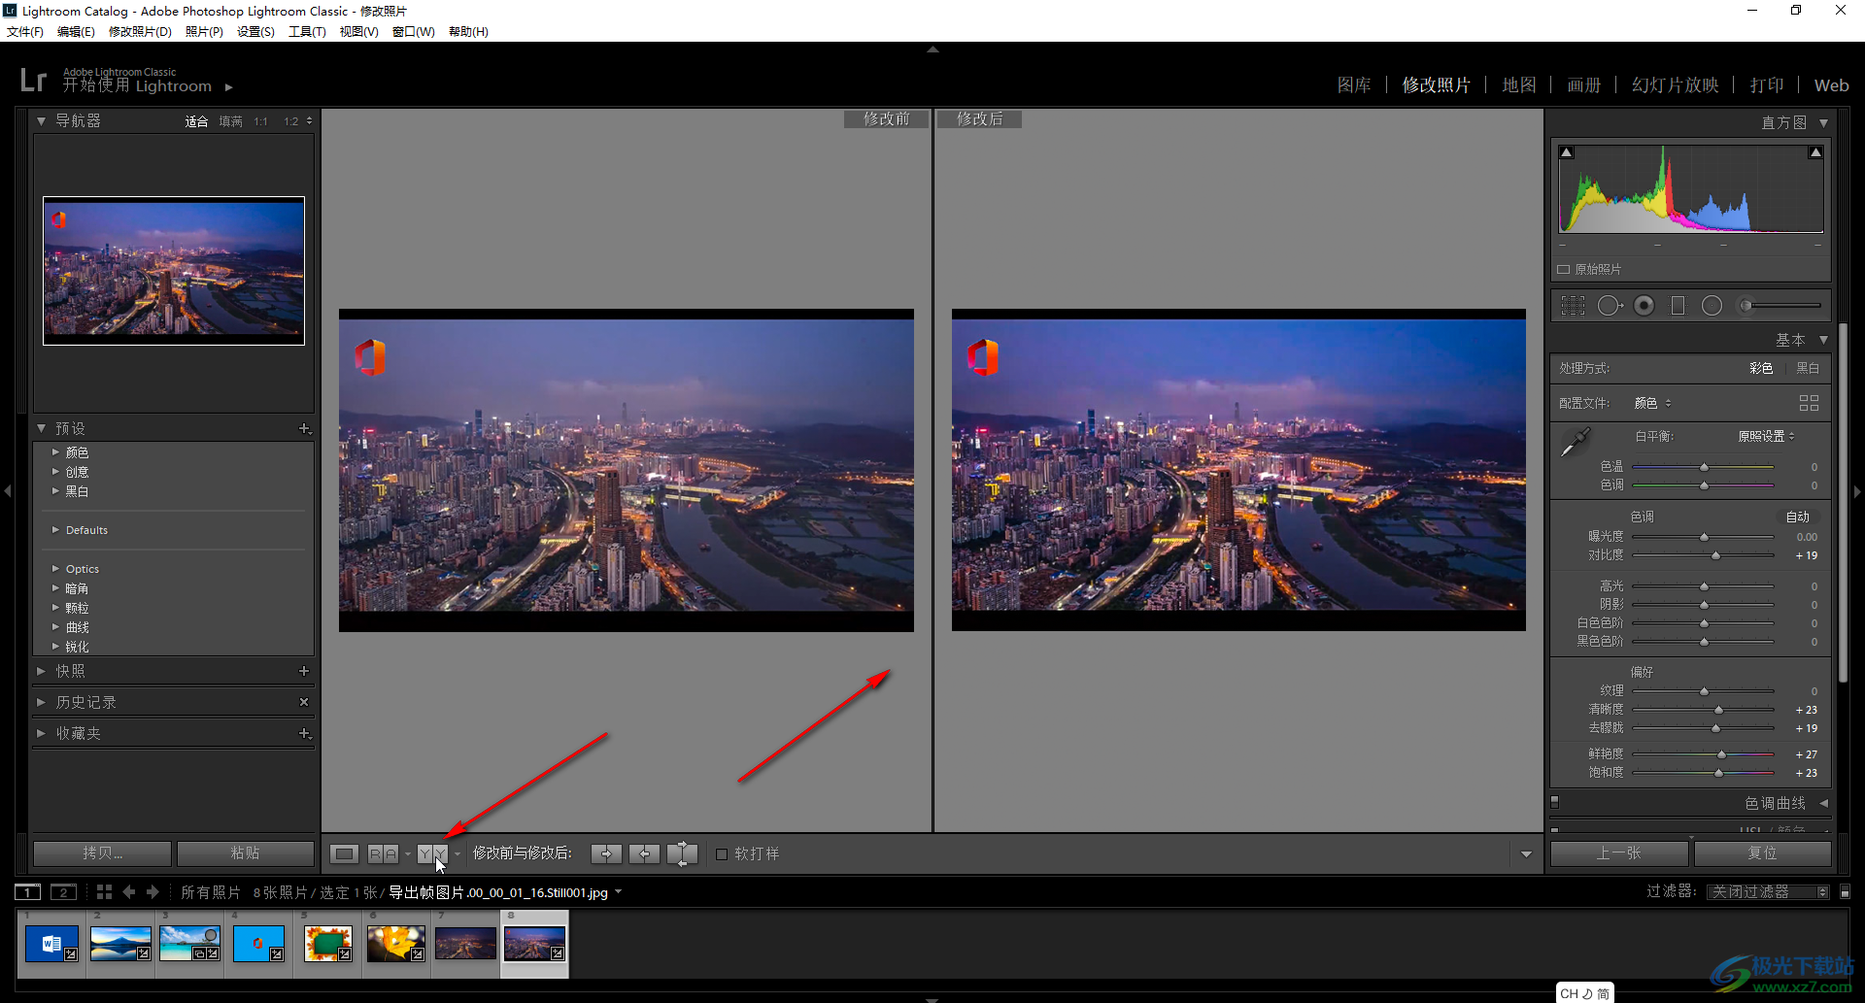
Task: Open the 视图(V) menu
Action: 358,32
